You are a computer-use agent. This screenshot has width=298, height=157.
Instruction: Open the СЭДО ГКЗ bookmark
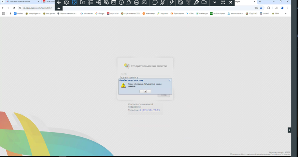(x=251, y=14)
